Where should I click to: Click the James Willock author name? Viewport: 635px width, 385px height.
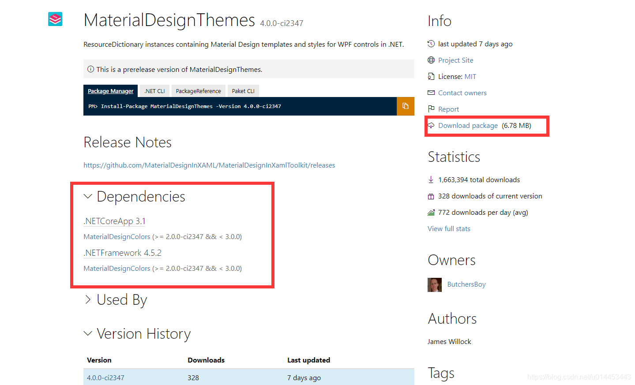coord(449,341)
